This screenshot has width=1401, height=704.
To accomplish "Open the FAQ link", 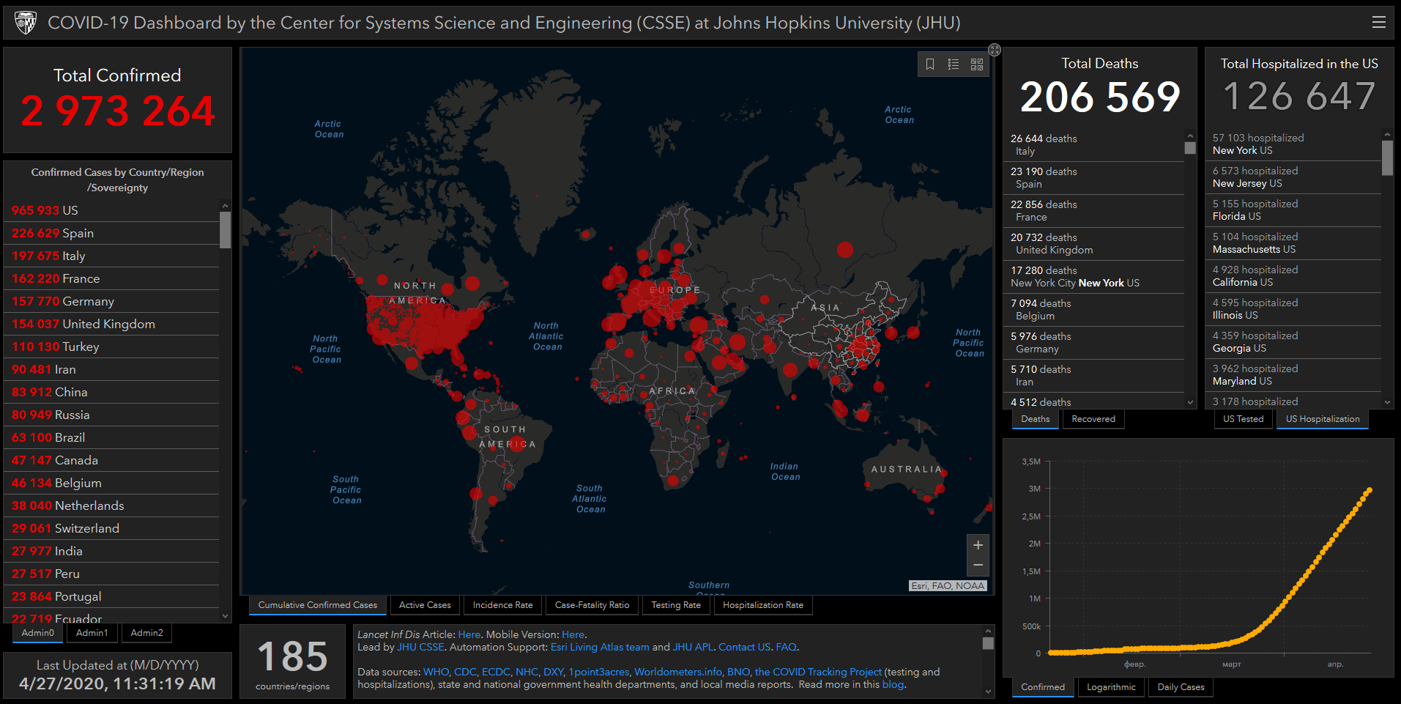I will pyautogui.click(x=786, y=648).
